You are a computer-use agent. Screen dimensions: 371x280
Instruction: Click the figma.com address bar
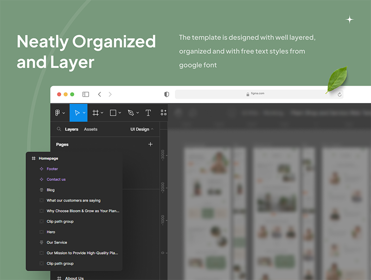point(255,94)
